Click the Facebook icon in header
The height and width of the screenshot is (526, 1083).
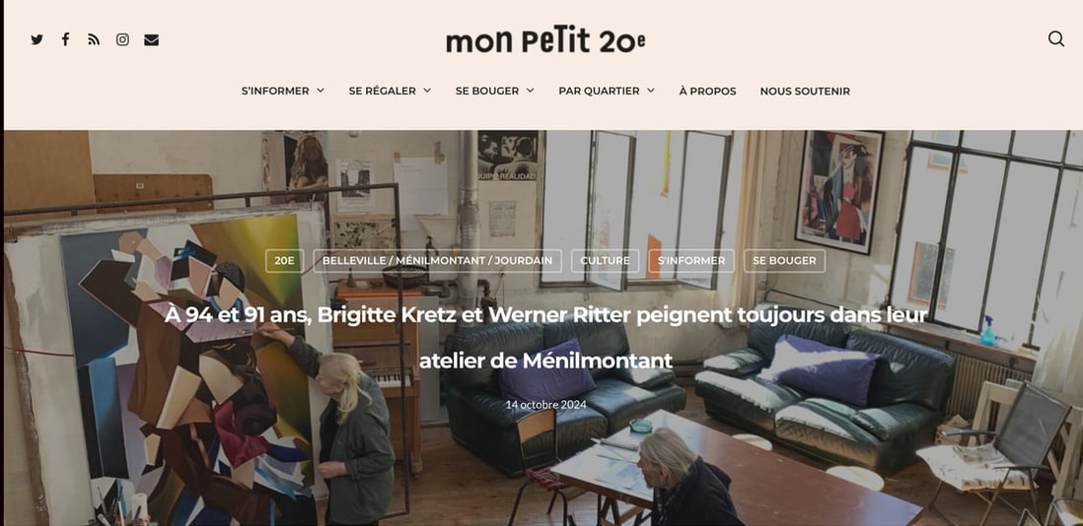[x=65, y=39]
